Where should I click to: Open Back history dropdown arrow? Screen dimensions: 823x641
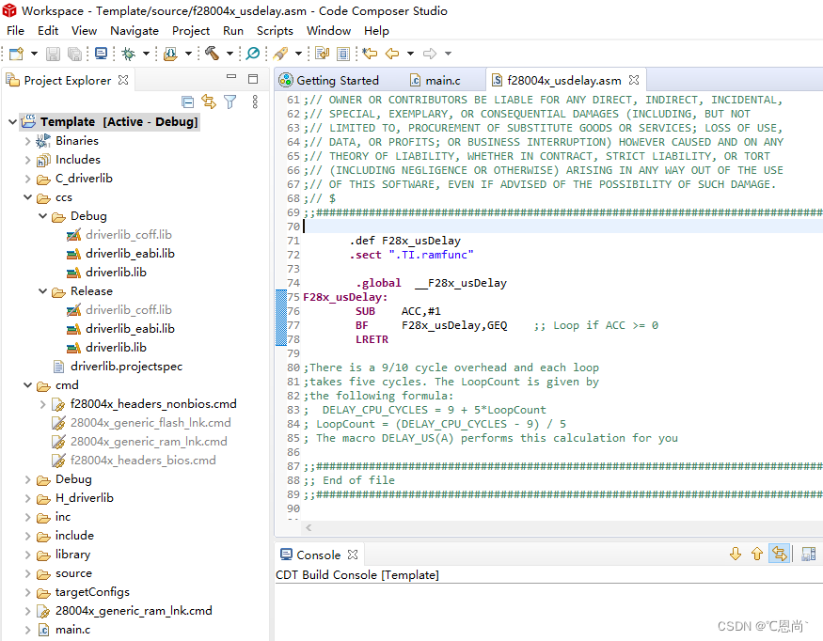click(410, 54)
